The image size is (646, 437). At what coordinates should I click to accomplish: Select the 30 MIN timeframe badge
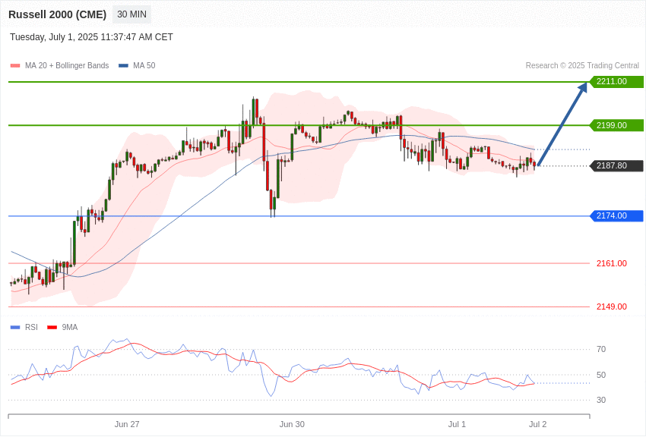(131, 14)
